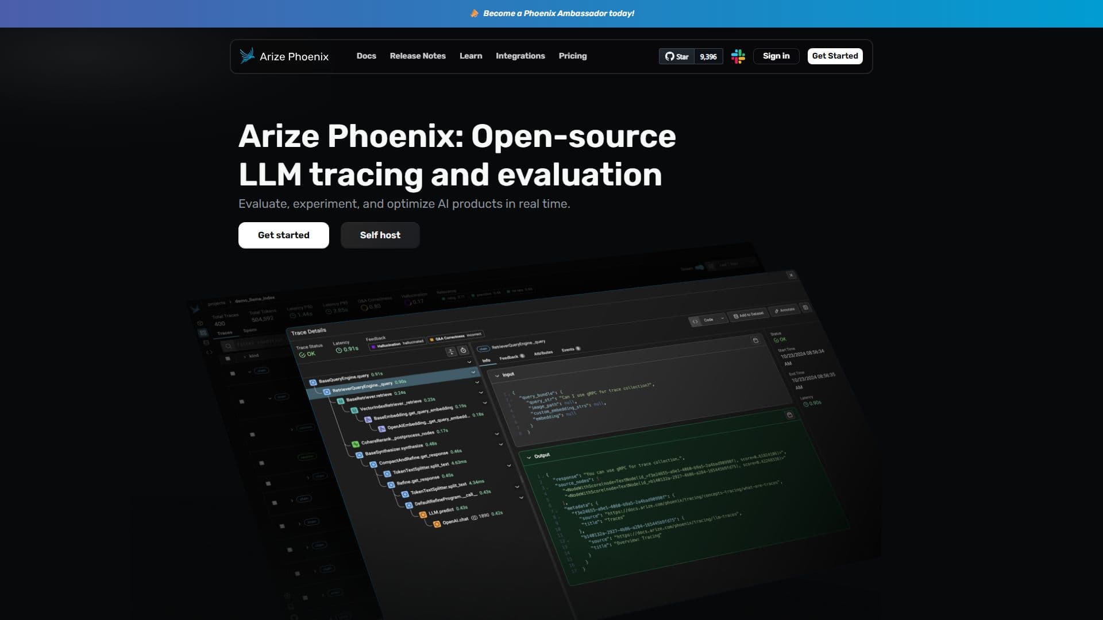The height and width of the screenshot is (620, 1103).
Task: Open the Docs menu item
Action: 366,56
